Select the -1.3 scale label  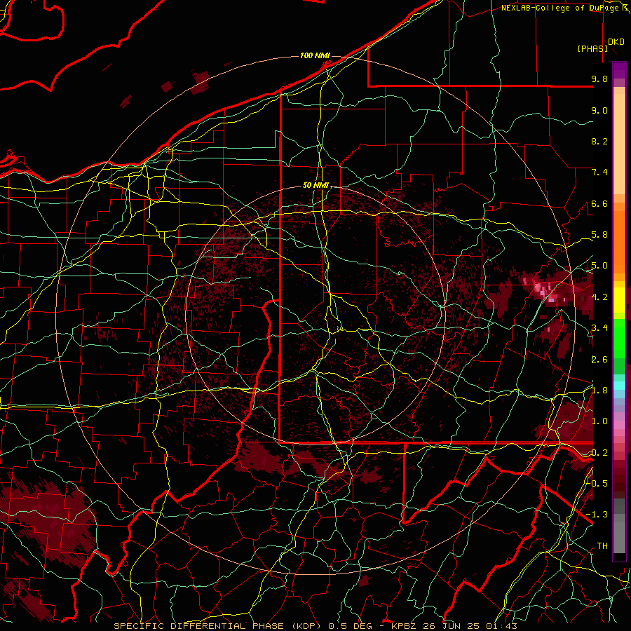tap(597, 515)
